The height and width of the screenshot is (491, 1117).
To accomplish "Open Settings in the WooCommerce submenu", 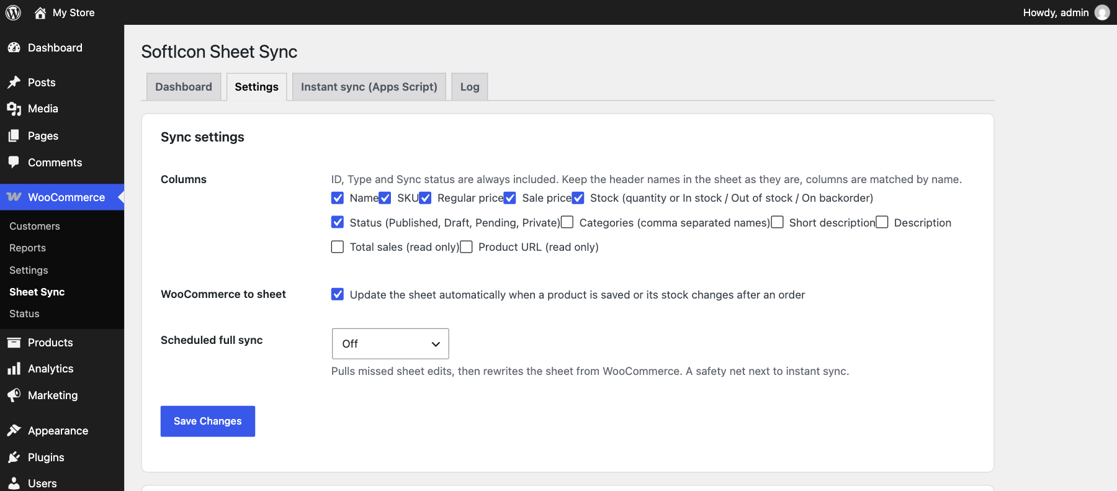I will 29,270.
